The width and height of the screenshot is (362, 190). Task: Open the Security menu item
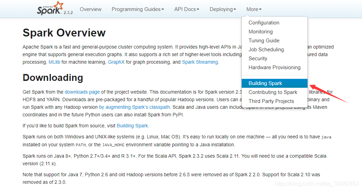coord(274,59)
